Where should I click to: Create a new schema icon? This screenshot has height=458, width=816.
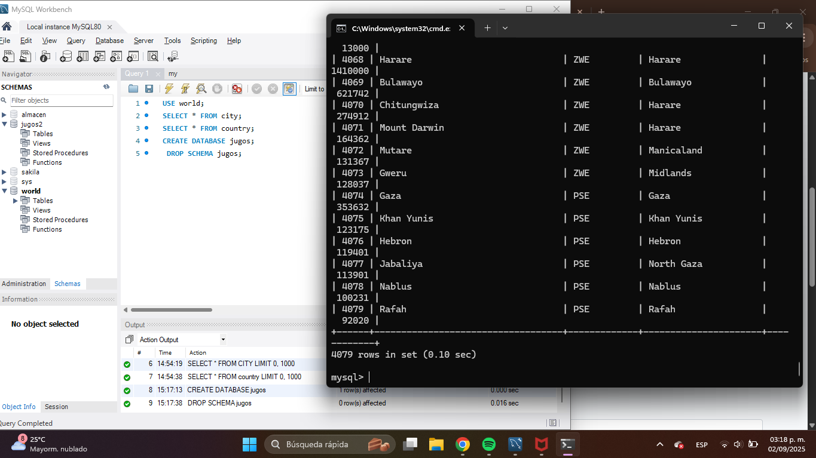tap(66, 56)
